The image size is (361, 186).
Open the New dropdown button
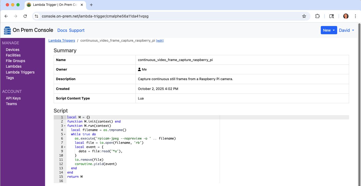pos(329,30)
